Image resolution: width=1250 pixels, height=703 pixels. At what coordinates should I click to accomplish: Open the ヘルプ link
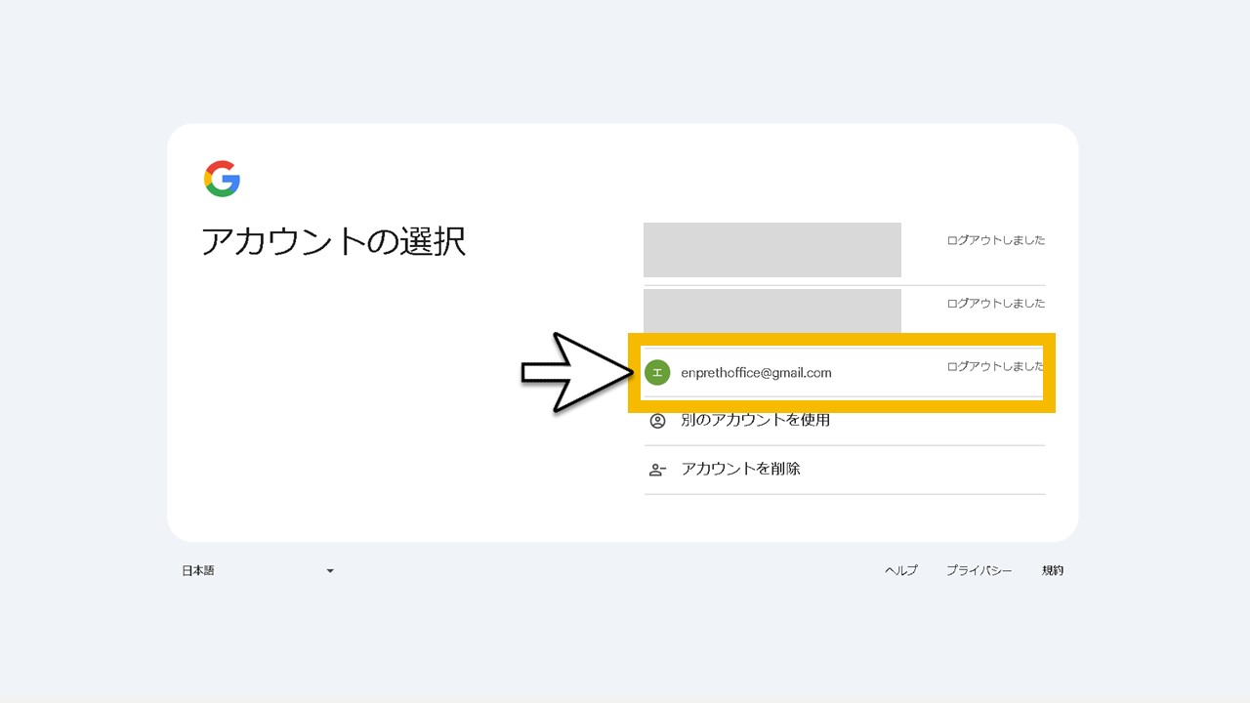tap(900, 571)
